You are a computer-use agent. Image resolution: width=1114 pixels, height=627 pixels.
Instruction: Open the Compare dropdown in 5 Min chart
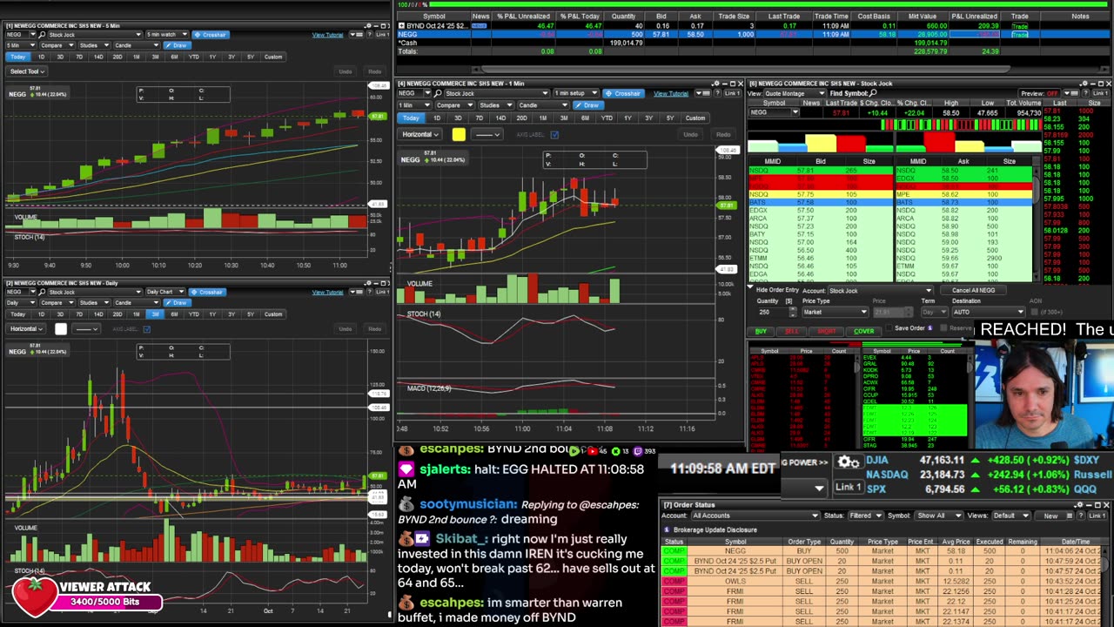click(57, 45)
